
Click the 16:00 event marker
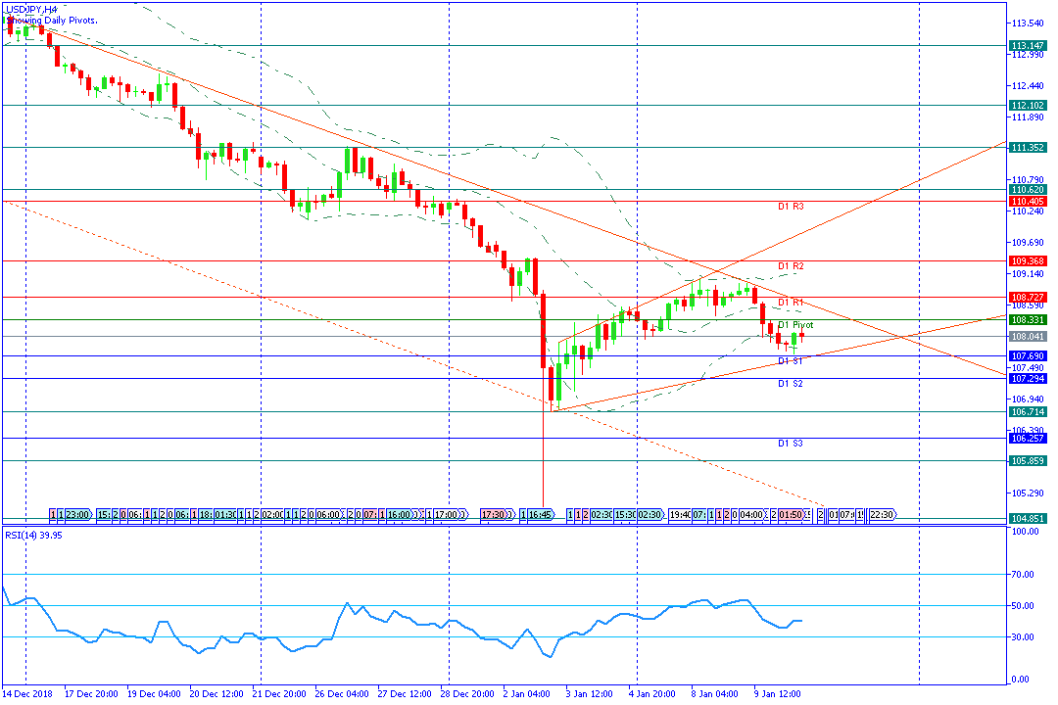pos(400,515)
